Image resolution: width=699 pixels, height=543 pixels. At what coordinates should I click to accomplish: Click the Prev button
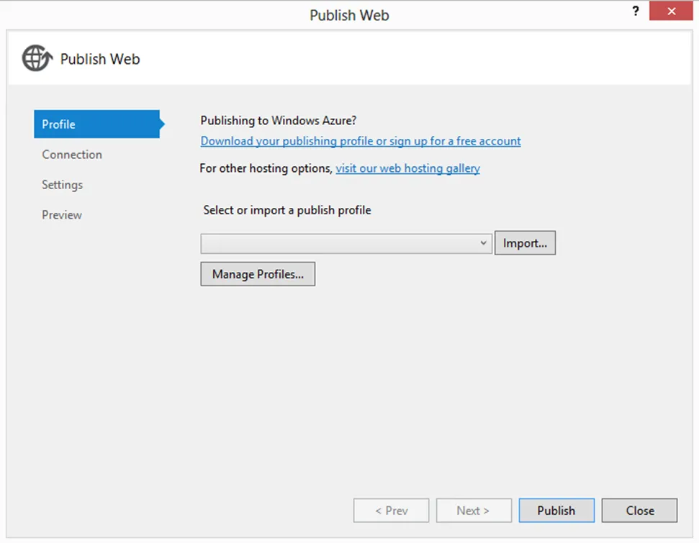pyautogui.click(x=391, y=511)
